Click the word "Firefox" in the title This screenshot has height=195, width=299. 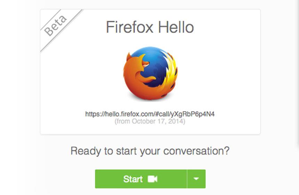click(x=130, y=27)
